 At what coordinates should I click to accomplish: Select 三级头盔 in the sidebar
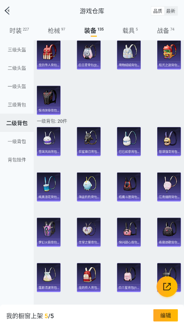[x=17, y=50]
